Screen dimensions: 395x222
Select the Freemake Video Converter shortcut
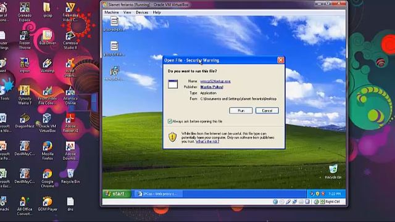tap(70, 12)
